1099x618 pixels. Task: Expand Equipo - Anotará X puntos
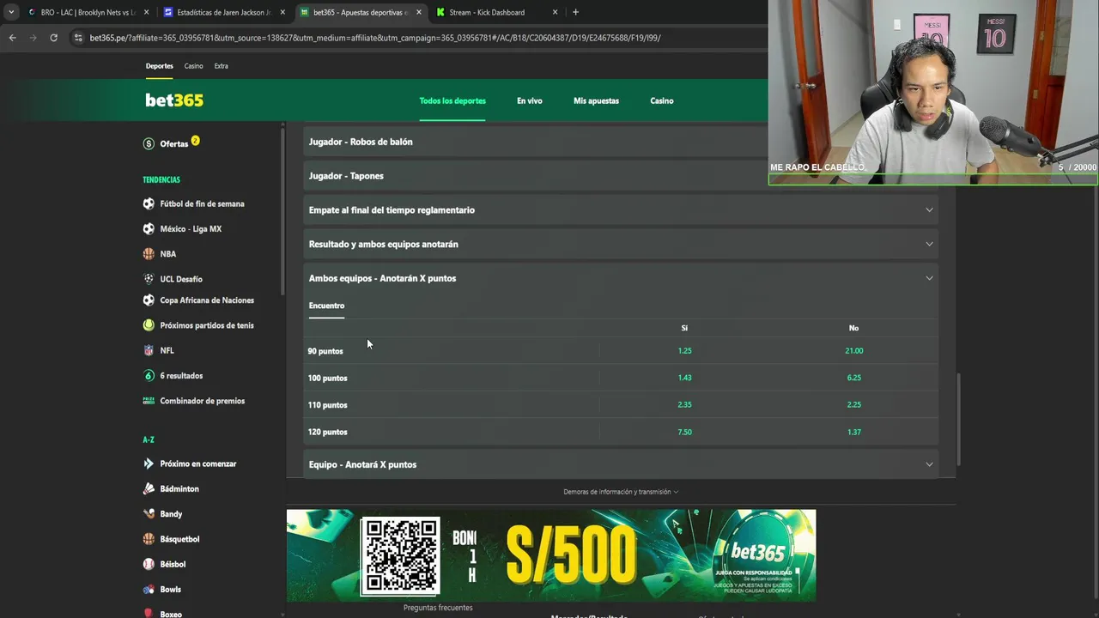(621, 464)
